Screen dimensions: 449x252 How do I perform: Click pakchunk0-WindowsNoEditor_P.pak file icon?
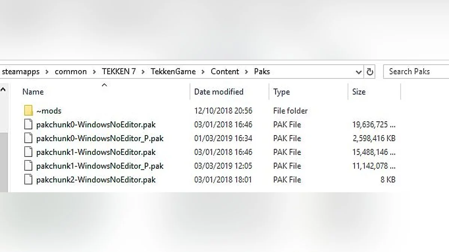point(28,138)
